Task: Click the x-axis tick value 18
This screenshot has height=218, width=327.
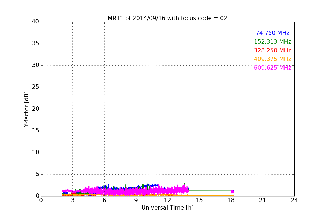Action: point(231,200)
